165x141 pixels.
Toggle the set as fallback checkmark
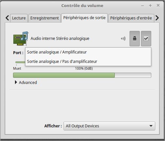click(146, 39)
